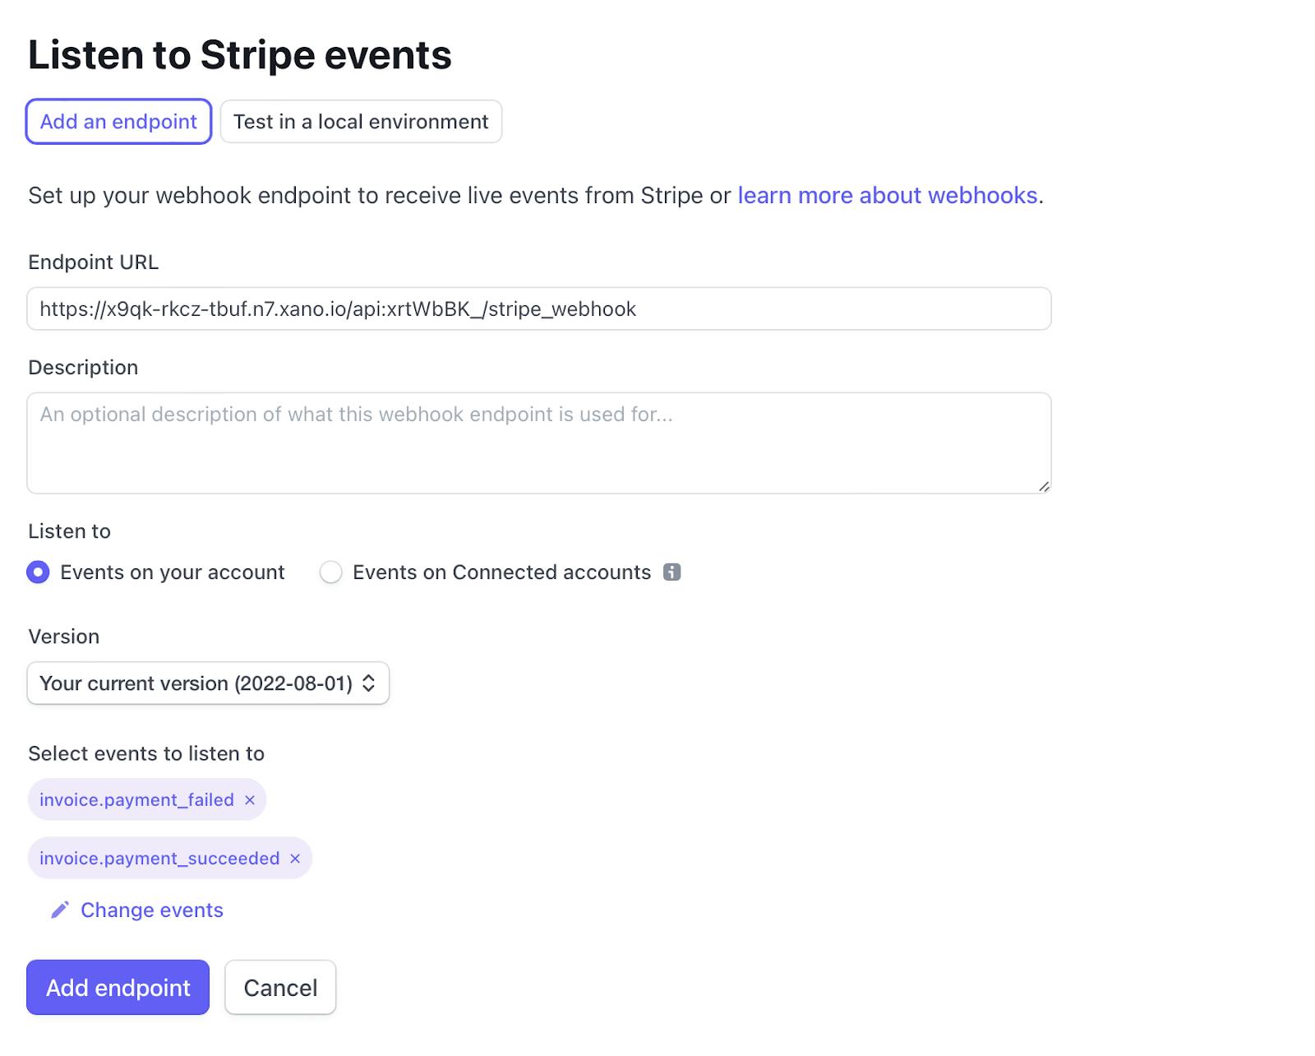Remove the invoice.payment_succeeded event tag
The image size is (1315, 1056).
click(295, 859)
